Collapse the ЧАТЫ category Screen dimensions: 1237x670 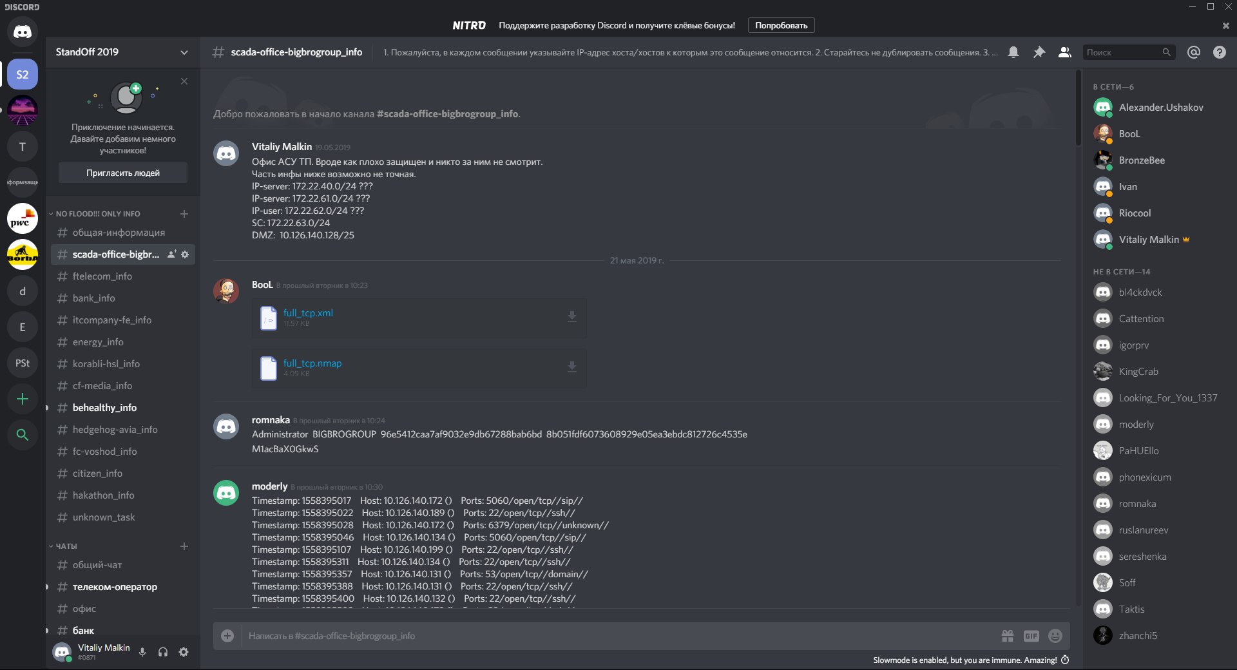tap(63, 546)
